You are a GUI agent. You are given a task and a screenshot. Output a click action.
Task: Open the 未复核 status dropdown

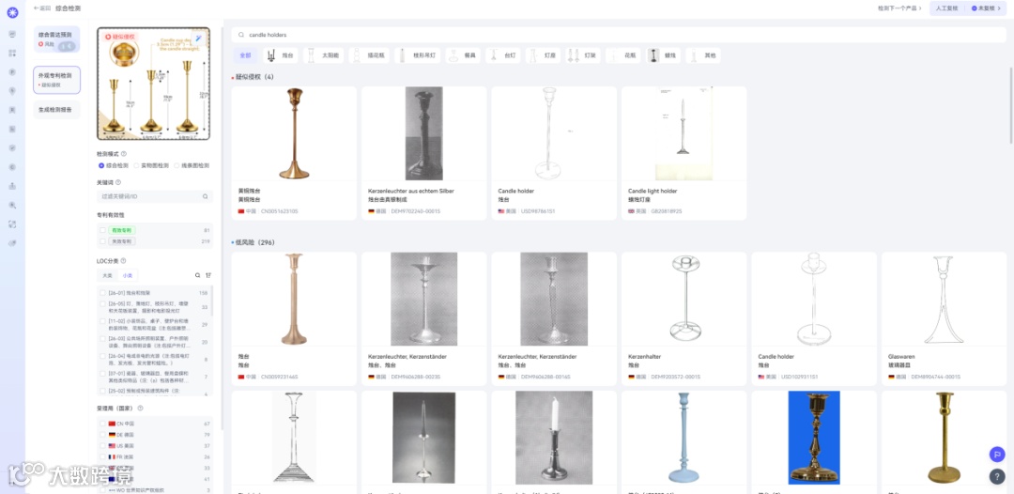point(986,8)
